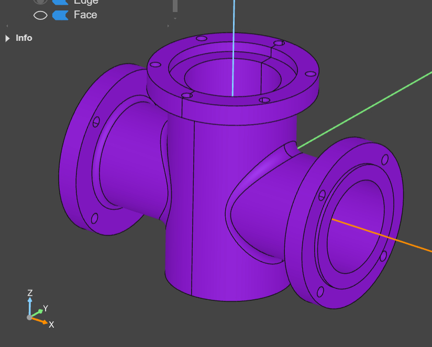This screenshot has width=432, height=347.
Task: Click the gray origin dot of axis gizmo
Action: 30,317
